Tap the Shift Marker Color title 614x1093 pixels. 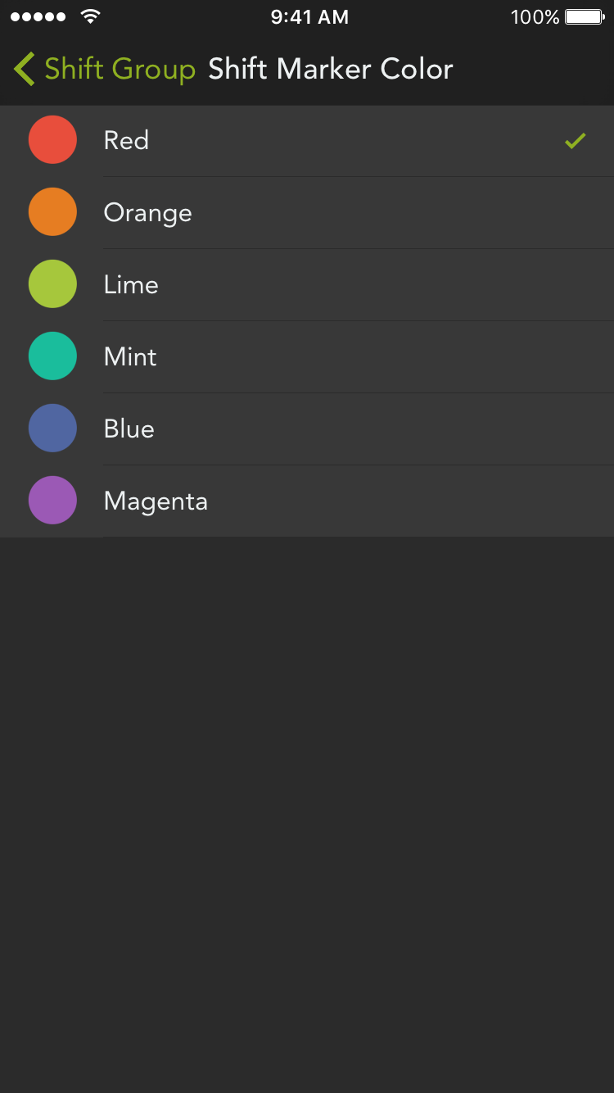pos(331,70)
